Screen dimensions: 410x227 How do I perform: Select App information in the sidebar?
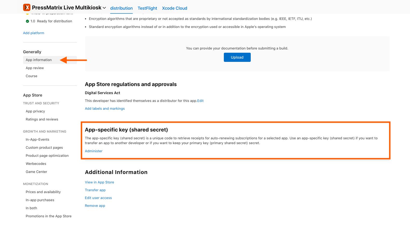tap(50, 60)
